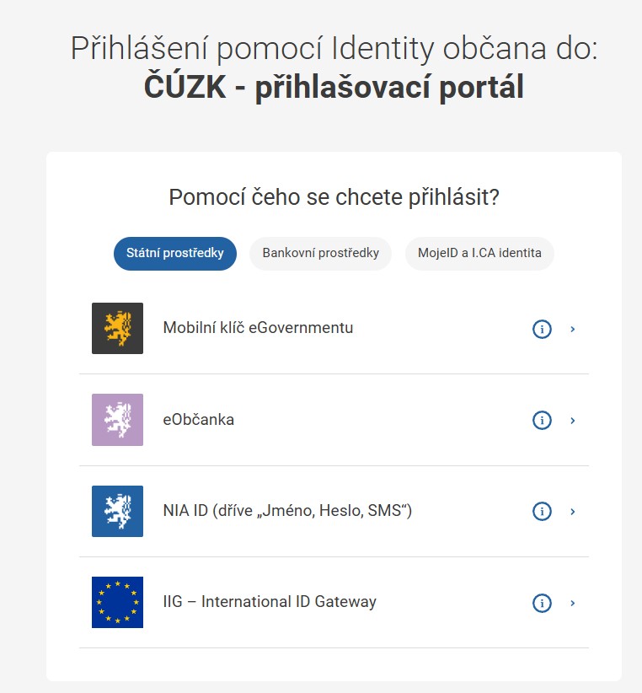The image size is (642, 693).
Task: Expand NIA ID option chevron arrow
Action: coord(573,511)
